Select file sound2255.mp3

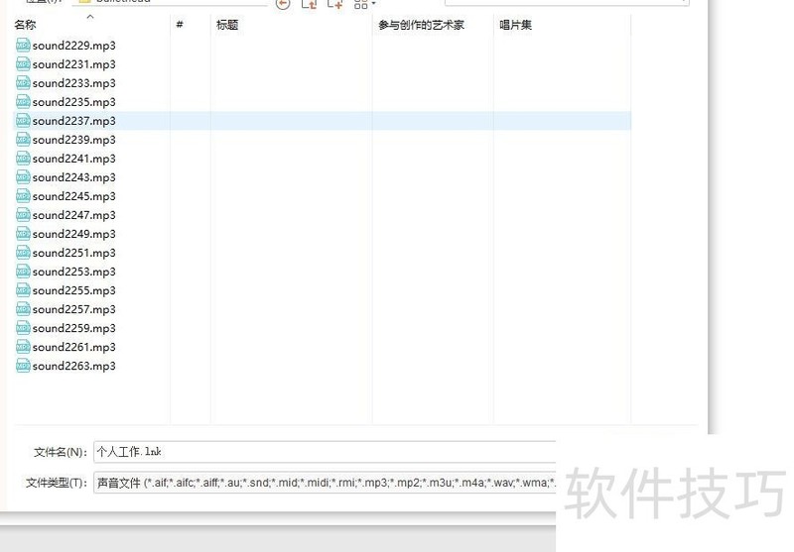tap(73, 290)
